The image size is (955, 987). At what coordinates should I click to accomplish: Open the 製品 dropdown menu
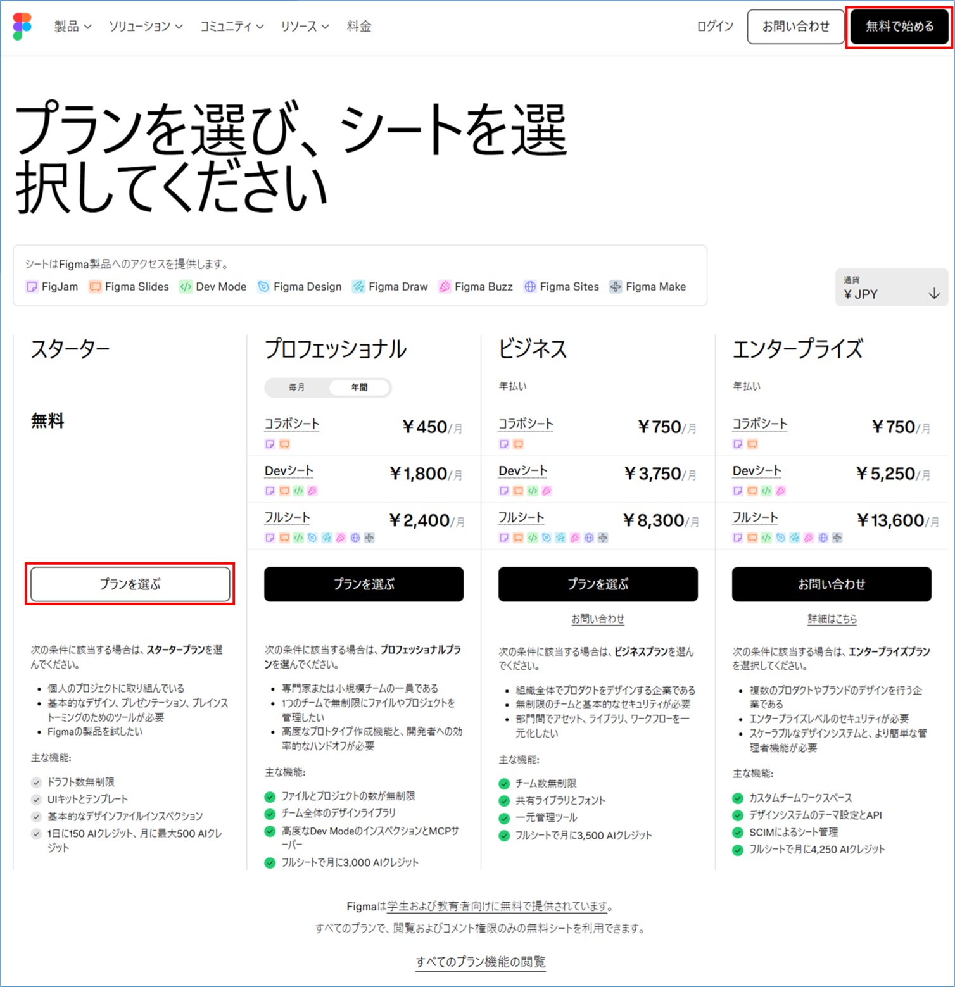[x=73, y=27]
